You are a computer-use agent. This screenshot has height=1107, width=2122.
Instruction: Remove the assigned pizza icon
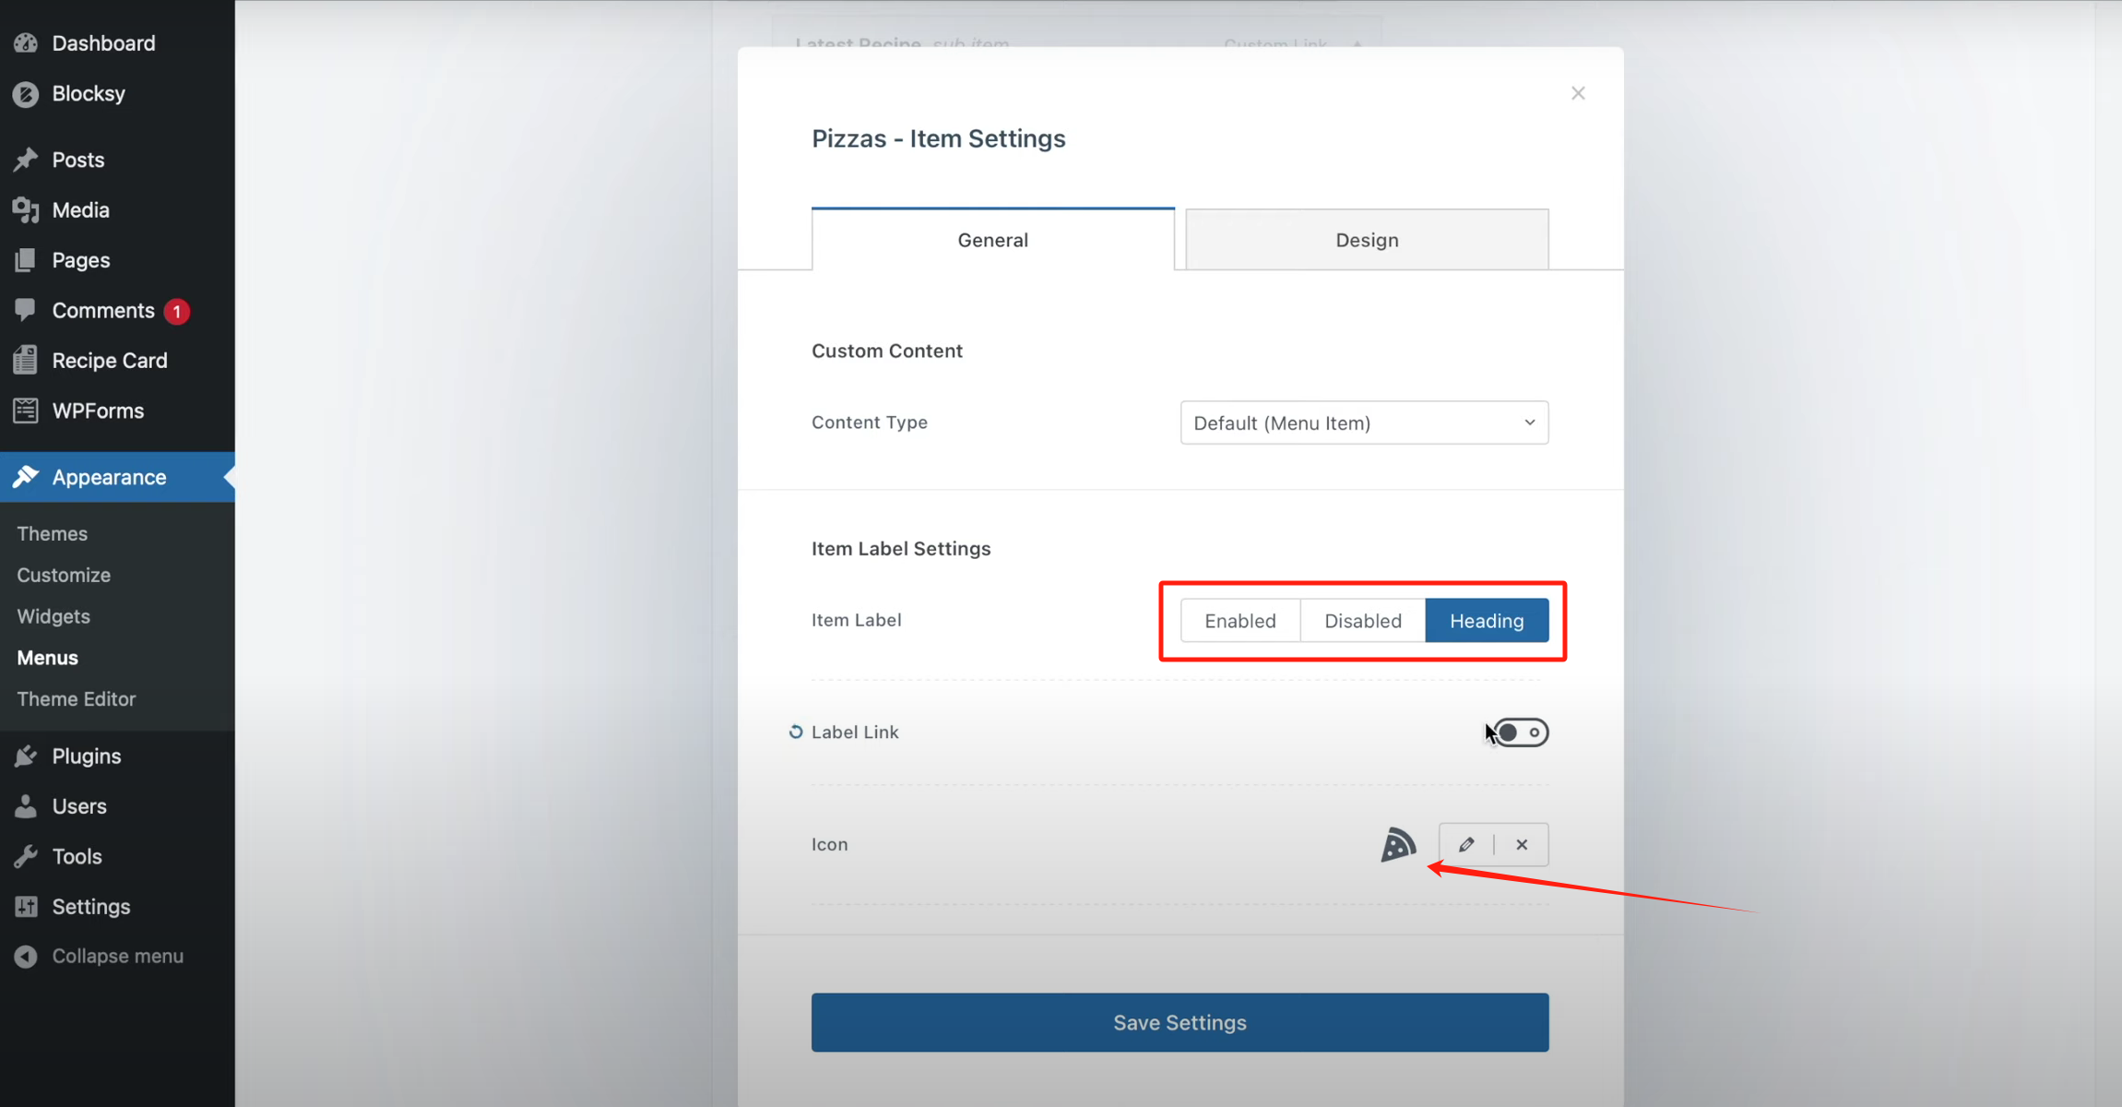coord(1522,844)
